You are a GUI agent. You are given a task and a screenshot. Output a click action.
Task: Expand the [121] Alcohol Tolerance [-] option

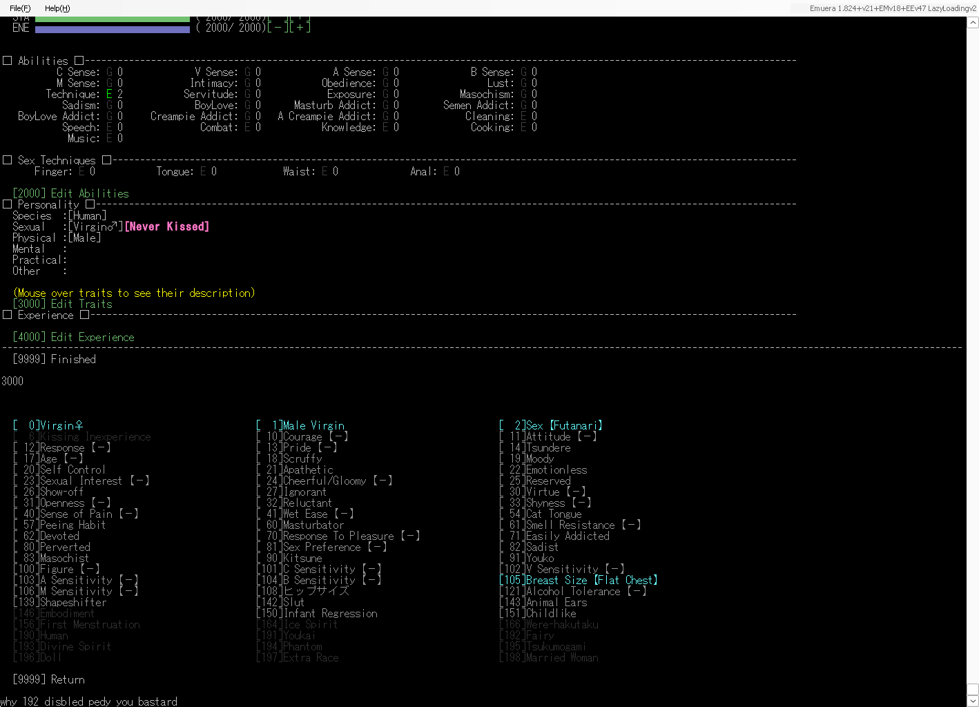pos(572,591)
